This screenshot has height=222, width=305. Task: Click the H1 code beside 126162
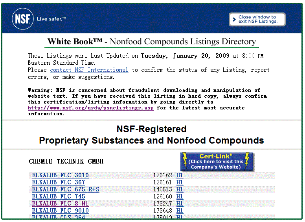click(x=180, y=175)
